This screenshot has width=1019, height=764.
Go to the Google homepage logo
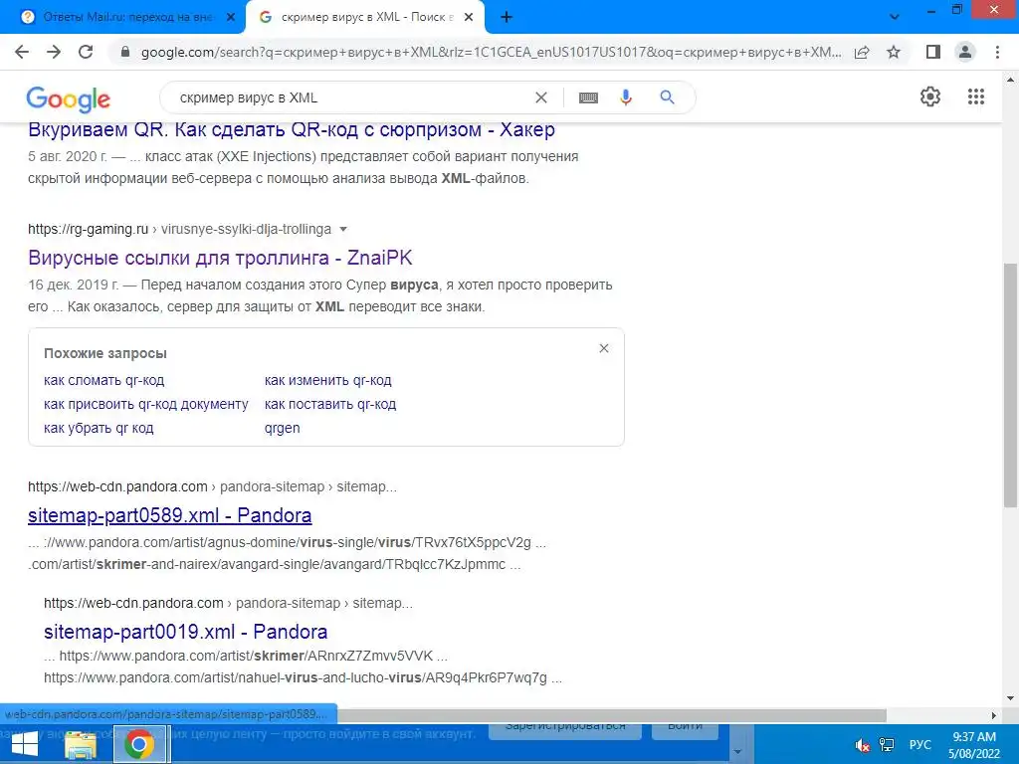(69, 98)
